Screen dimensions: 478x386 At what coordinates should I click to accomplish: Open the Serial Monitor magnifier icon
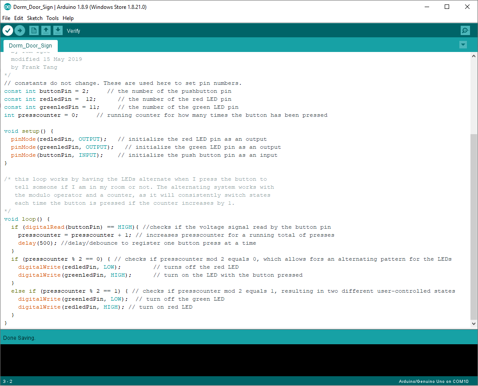465,30
